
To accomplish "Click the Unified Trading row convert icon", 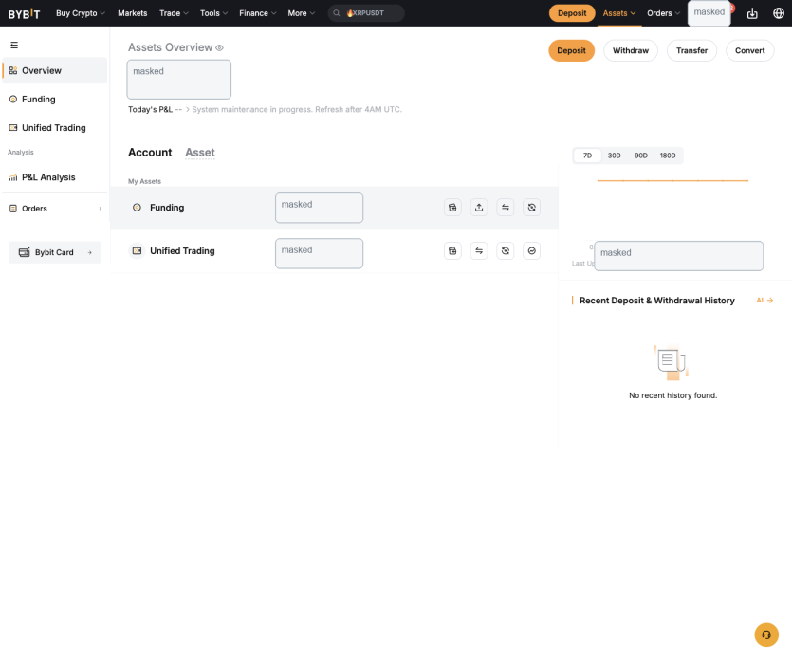I will (506, 251).
